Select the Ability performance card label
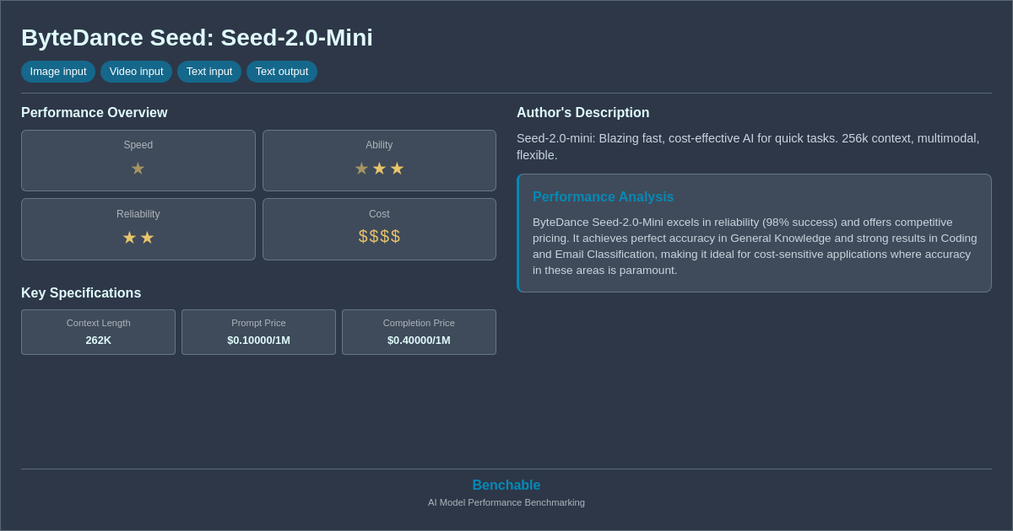Image resolution: width=1013 pixels, height=531 pixels. tap(379, 145)
